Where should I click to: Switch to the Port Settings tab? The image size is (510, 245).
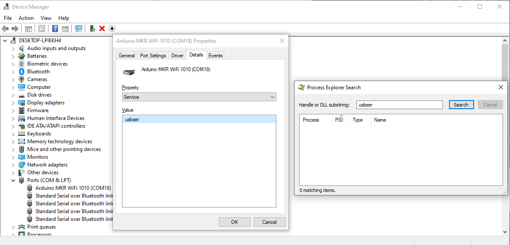tap(153, 56)
